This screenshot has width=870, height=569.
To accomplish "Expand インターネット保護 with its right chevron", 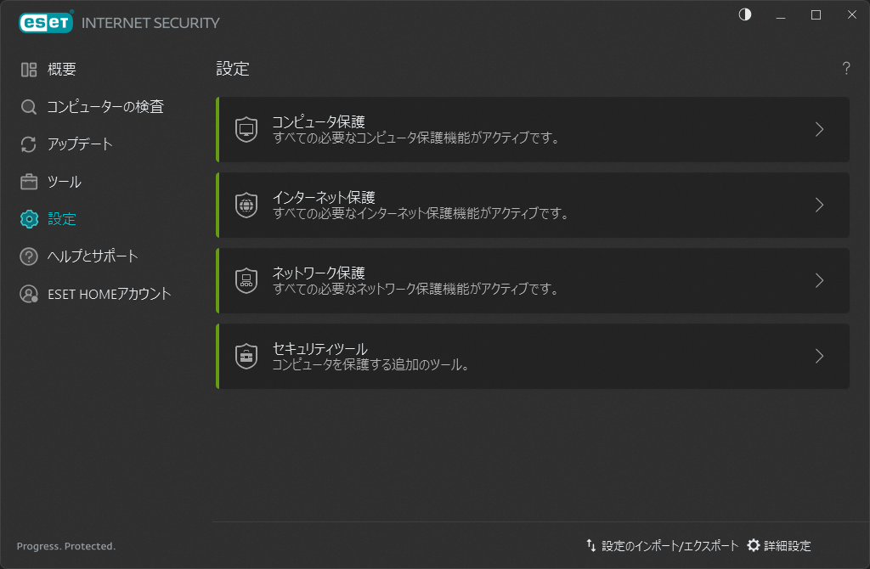I will (819, 206).
